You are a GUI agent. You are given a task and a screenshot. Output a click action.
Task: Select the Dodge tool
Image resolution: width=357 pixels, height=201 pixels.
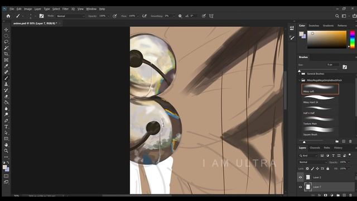(6, 114)
